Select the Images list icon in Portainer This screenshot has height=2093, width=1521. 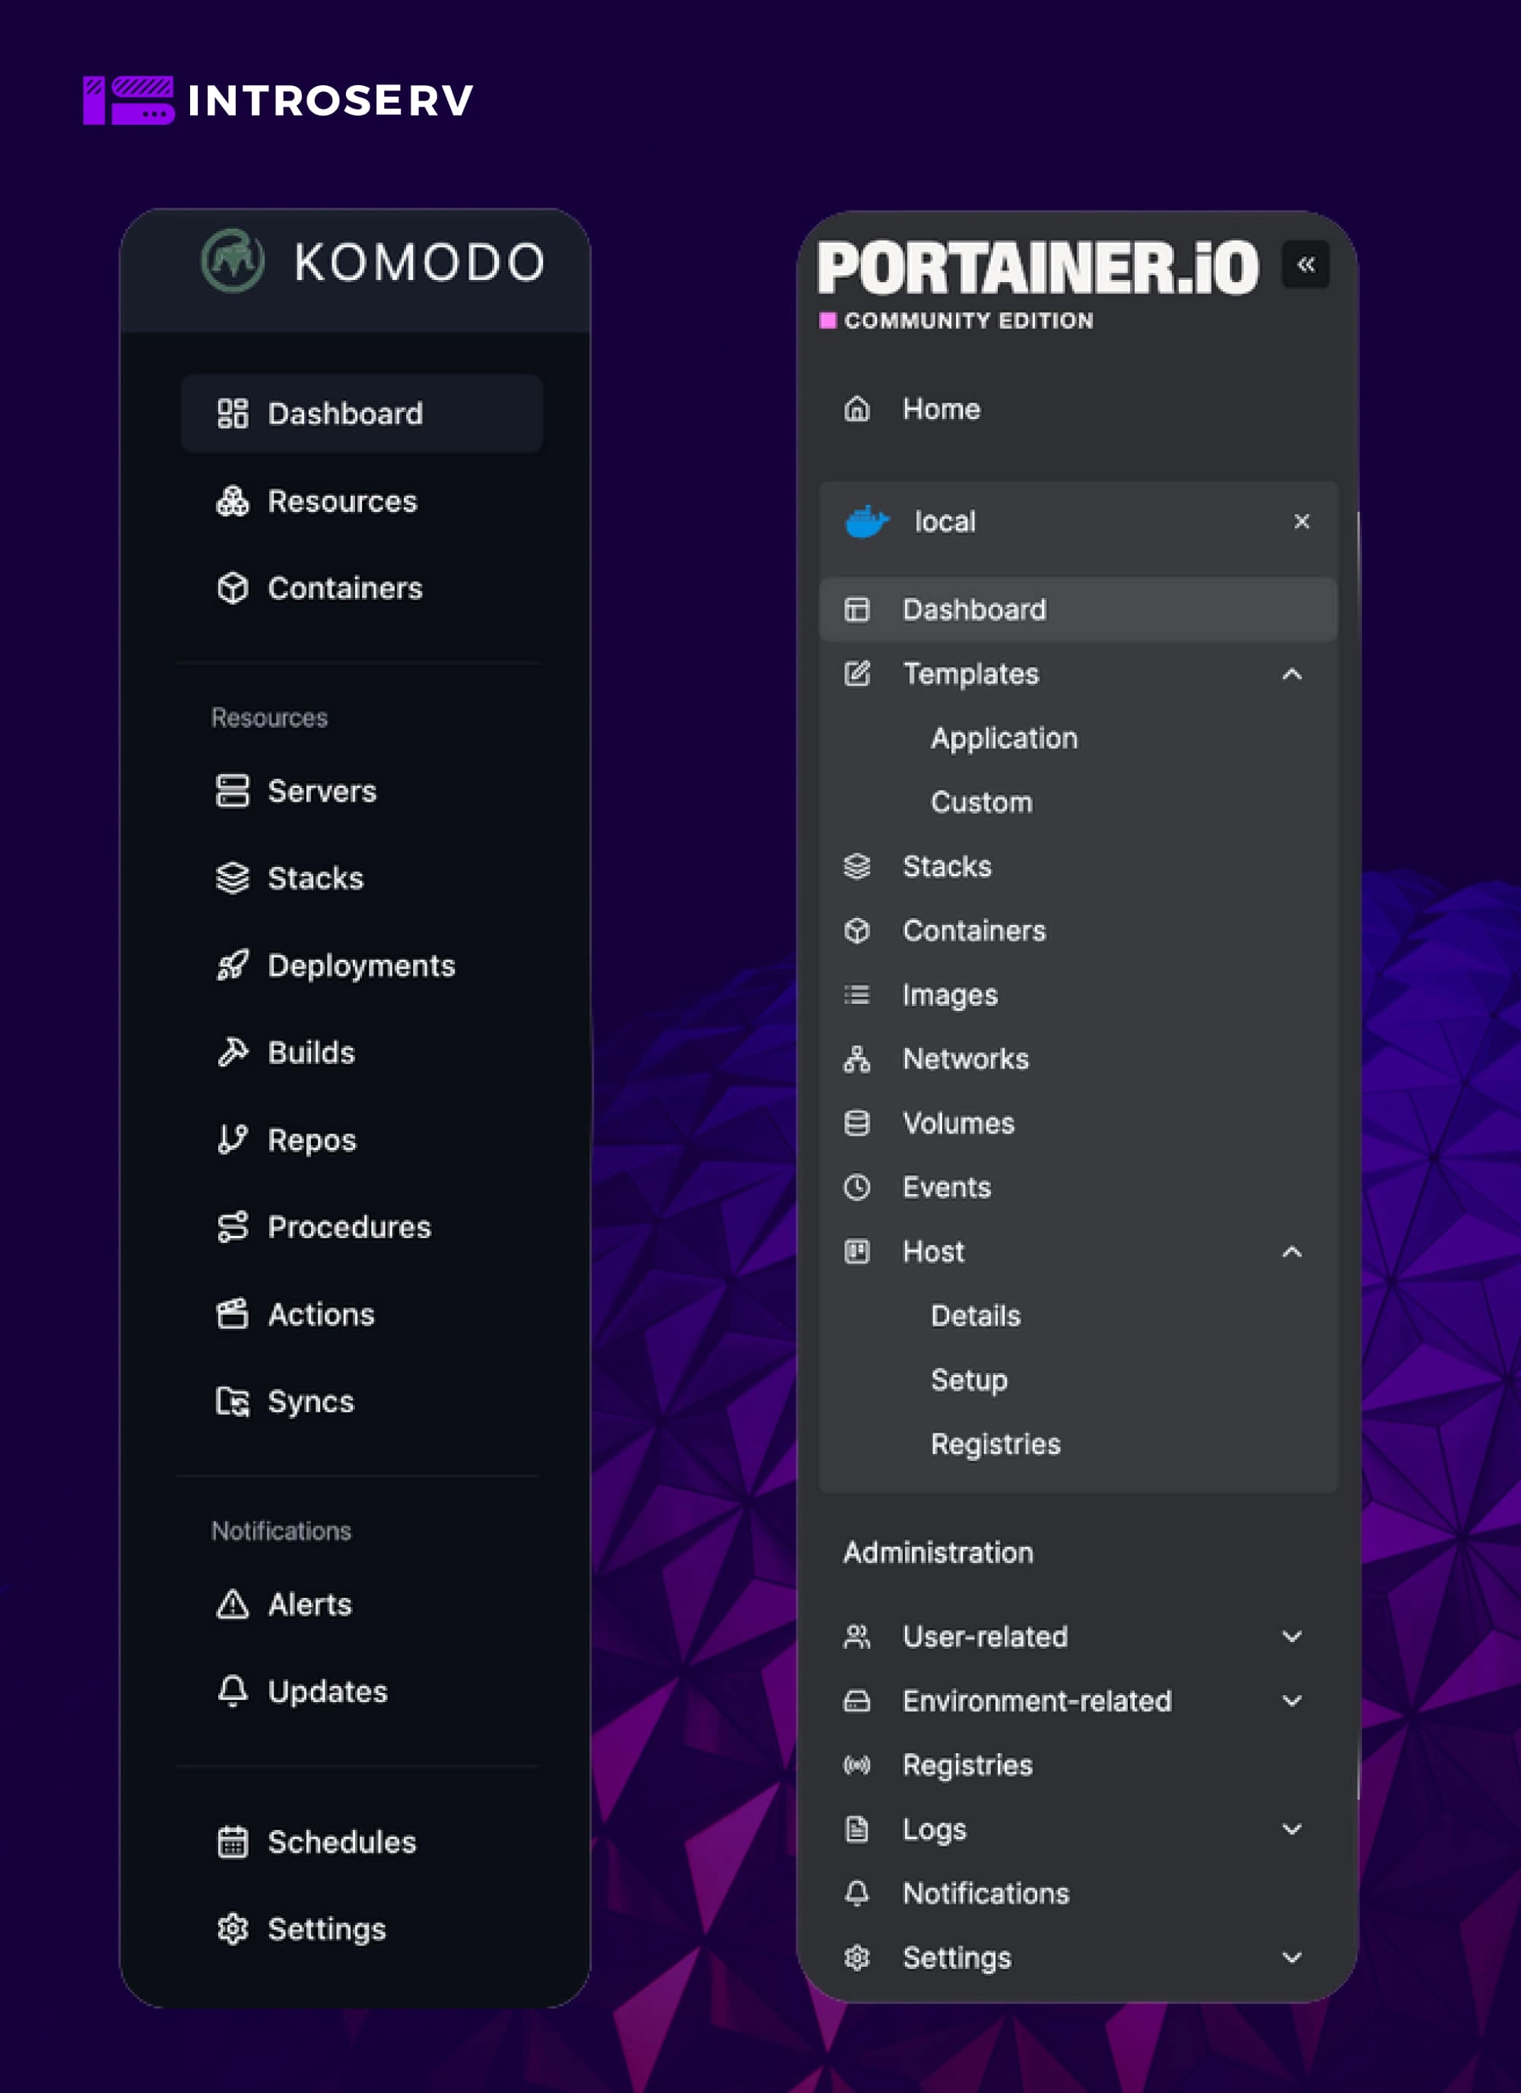click(x=857, y=995)
